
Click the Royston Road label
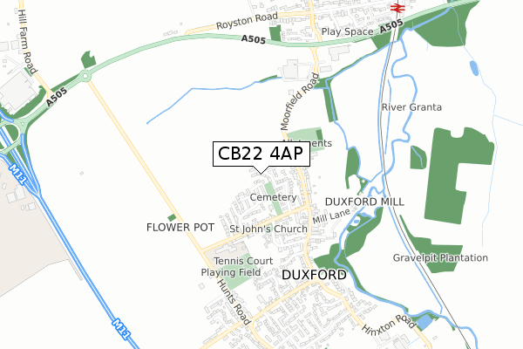(247, 21)
